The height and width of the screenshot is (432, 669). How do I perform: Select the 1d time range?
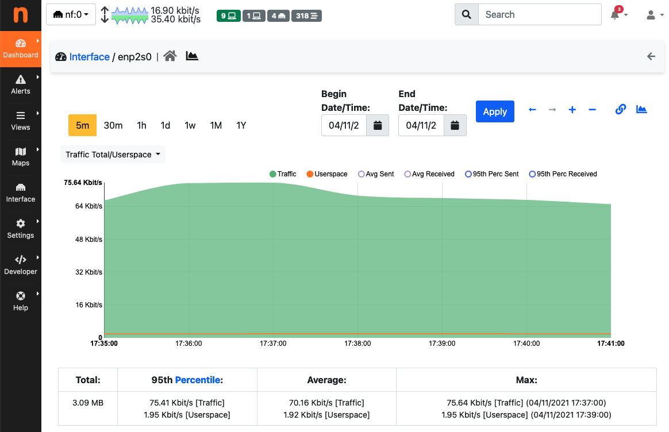[x=166, y=125]
